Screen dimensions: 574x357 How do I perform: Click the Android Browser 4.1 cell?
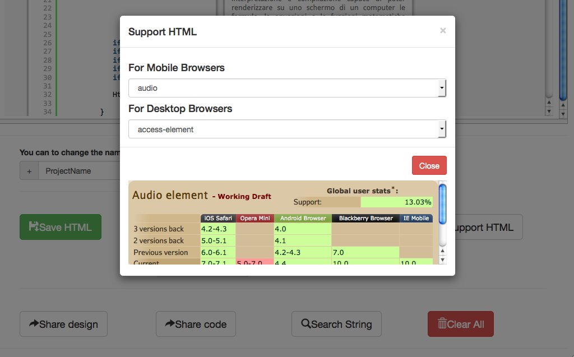(303, 240)
